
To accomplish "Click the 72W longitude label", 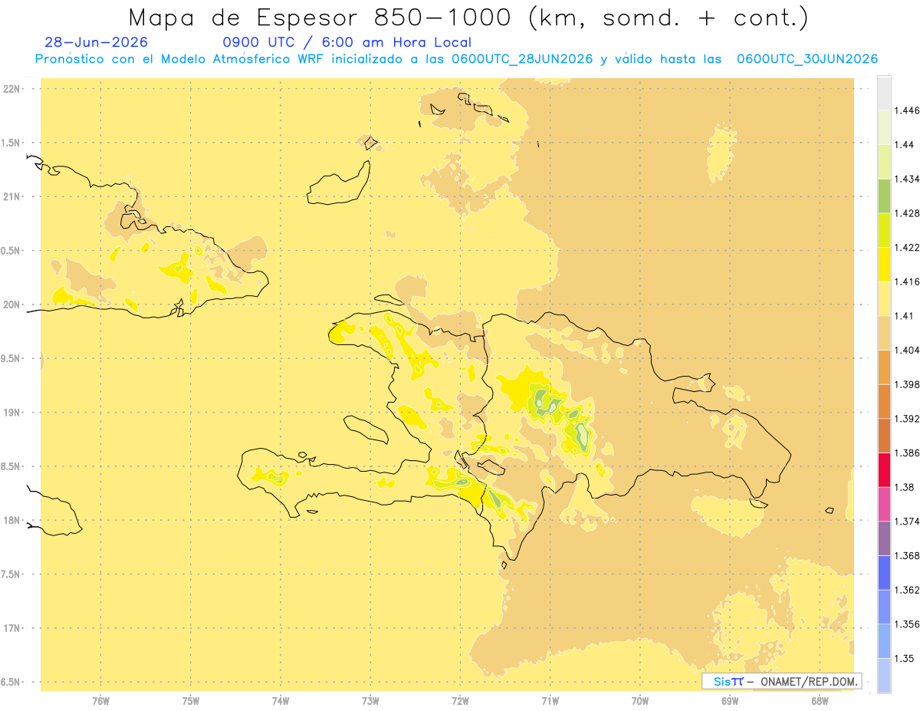I will (x=460, y=700).
